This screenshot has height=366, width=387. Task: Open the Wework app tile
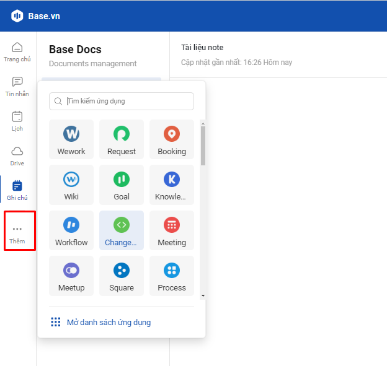[x=71, y=139]
